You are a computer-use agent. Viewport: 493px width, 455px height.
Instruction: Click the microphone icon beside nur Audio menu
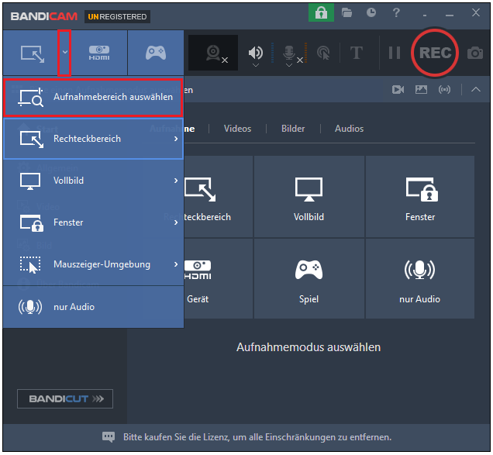pyautogui.click(x=30, y=307)
